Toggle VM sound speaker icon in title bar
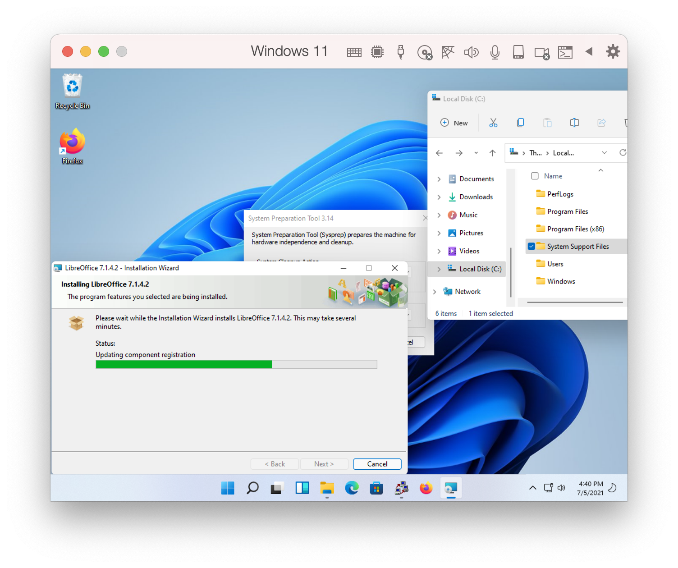678x568 pixels. pos(471,52)
